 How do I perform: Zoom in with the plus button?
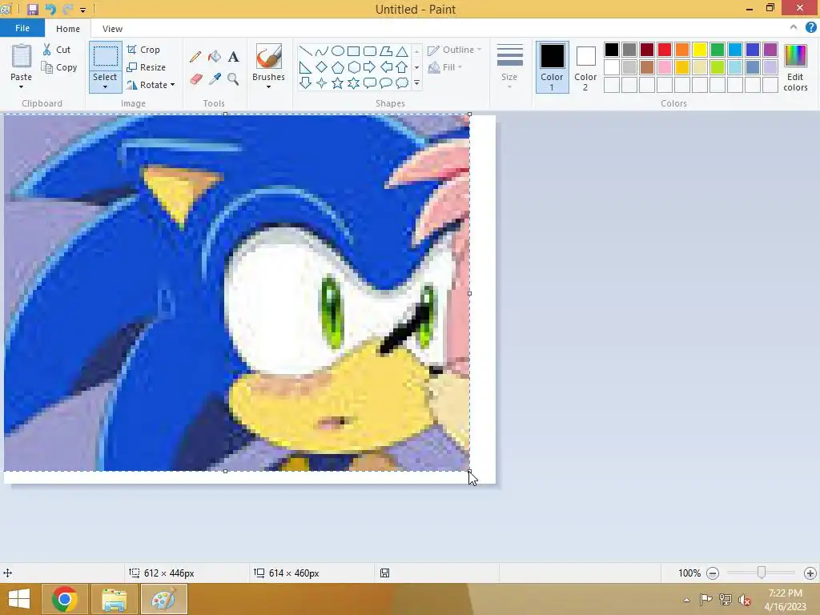point(810,573)
